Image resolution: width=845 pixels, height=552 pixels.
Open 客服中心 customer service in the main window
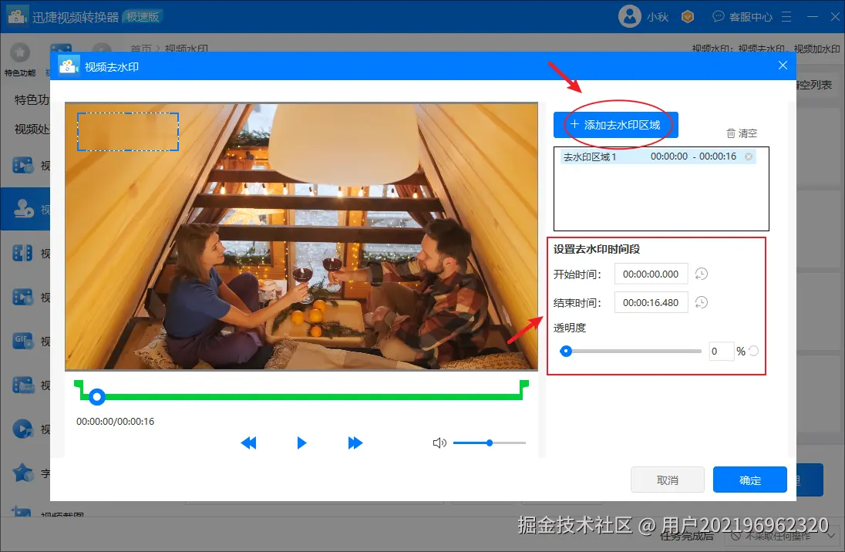pos(742,17)
